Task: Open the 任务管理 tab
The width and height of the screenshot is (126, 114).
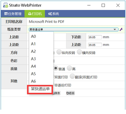Action: point(13,14)
